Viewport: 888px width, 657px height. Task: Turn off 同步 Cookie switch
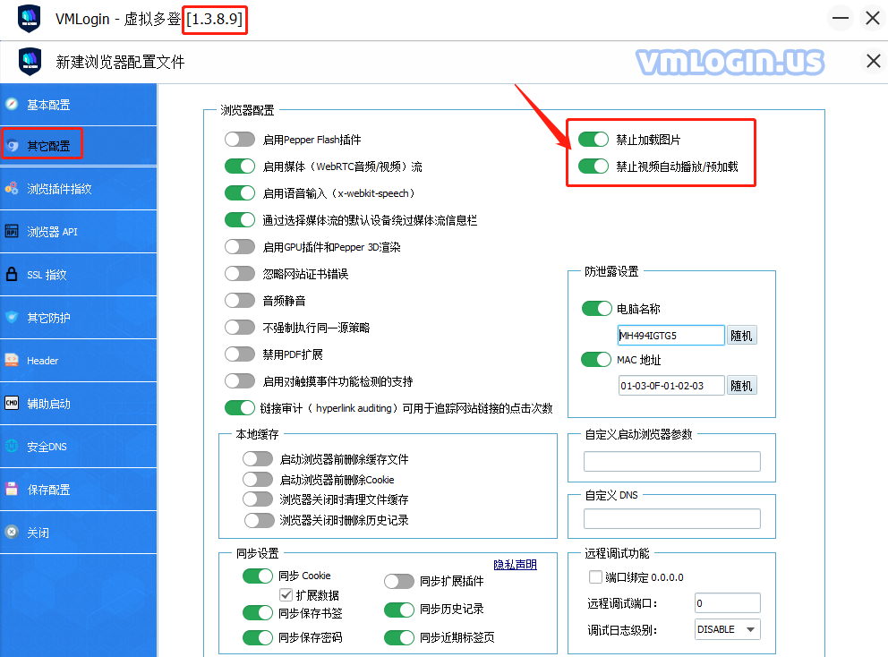(x=258, y=576)
